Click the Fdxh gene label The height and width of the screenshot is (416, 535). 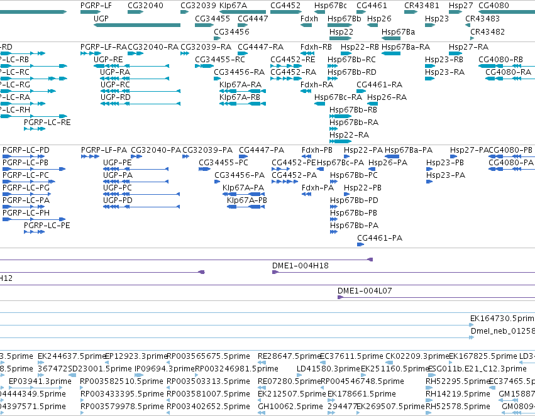(x=309, y=18)
